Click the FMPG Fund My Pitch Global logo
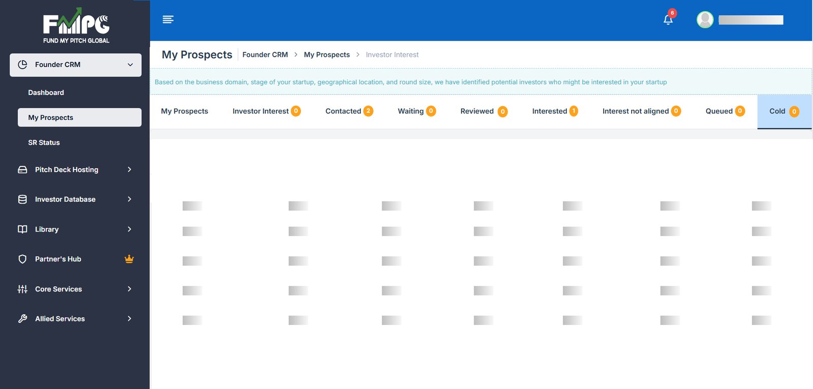 pyautogui.click(x=76, y=26)
